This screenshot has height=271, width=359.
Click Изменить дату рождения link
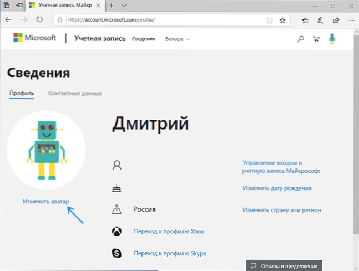[277, 188]
